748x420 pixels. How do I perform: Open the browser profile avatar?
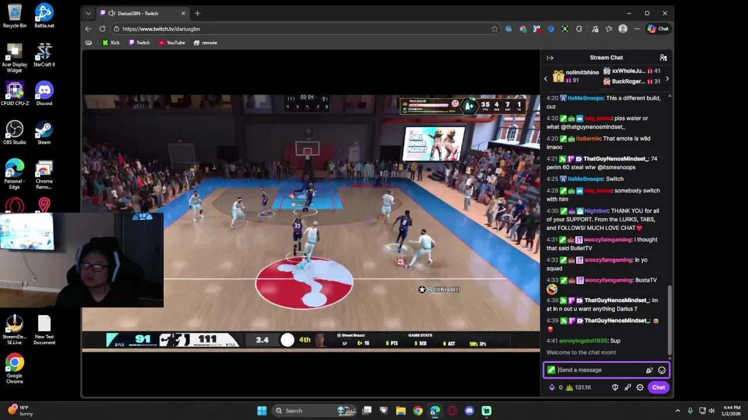point(623,29)
